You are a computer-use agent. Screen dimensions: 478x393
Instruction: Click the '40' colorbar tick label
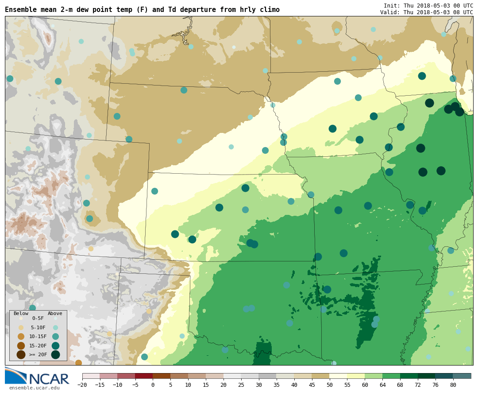tap(294, 385)
